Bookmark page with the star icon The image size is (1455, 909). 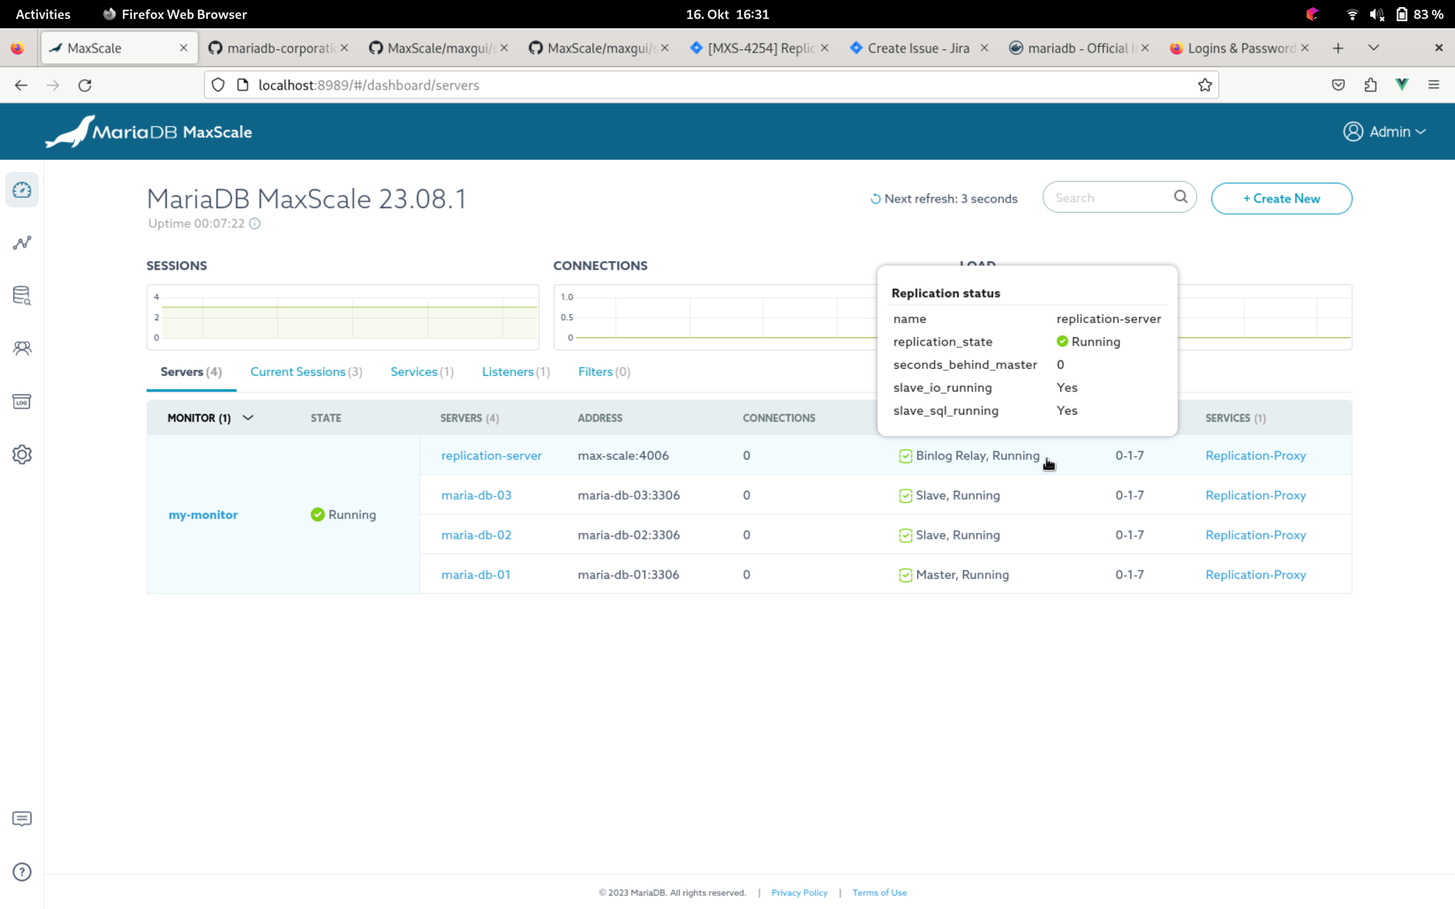click(x=1204, y=85)
